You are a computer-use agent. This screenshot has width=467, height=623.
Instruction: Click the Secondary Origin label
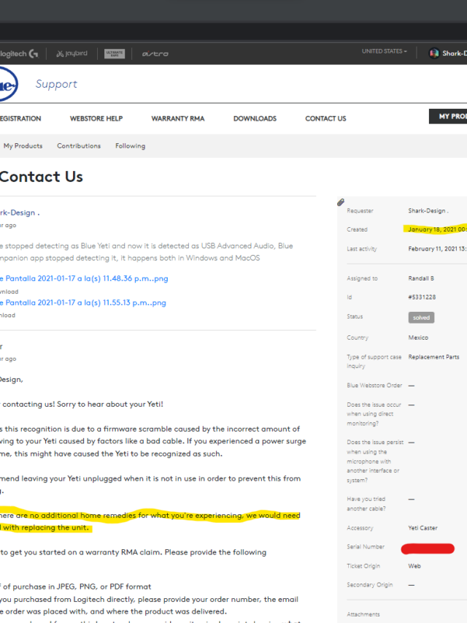tap(369, 585)
